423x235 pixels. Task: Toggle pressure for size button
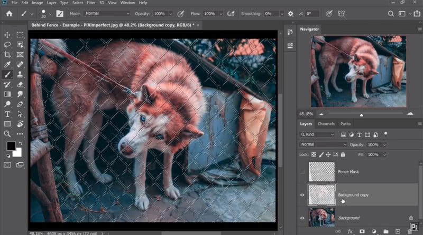(x=329, y=14)
